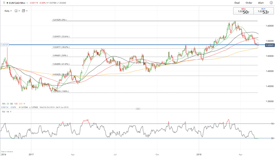Click the 1.61529 (0%) Fibonacci label
The height and width of the screenshot is (156, 275).
(x=59, y=20)
